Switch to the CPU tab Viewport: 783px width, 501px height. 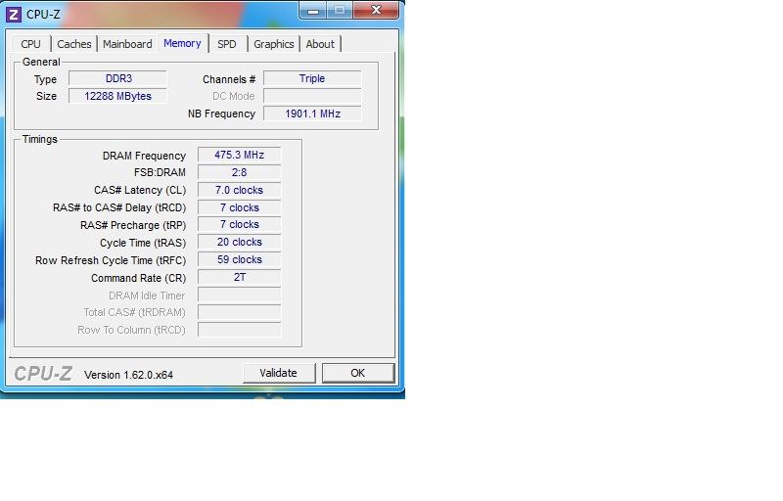pyautogui.click(x=31, y=44)
